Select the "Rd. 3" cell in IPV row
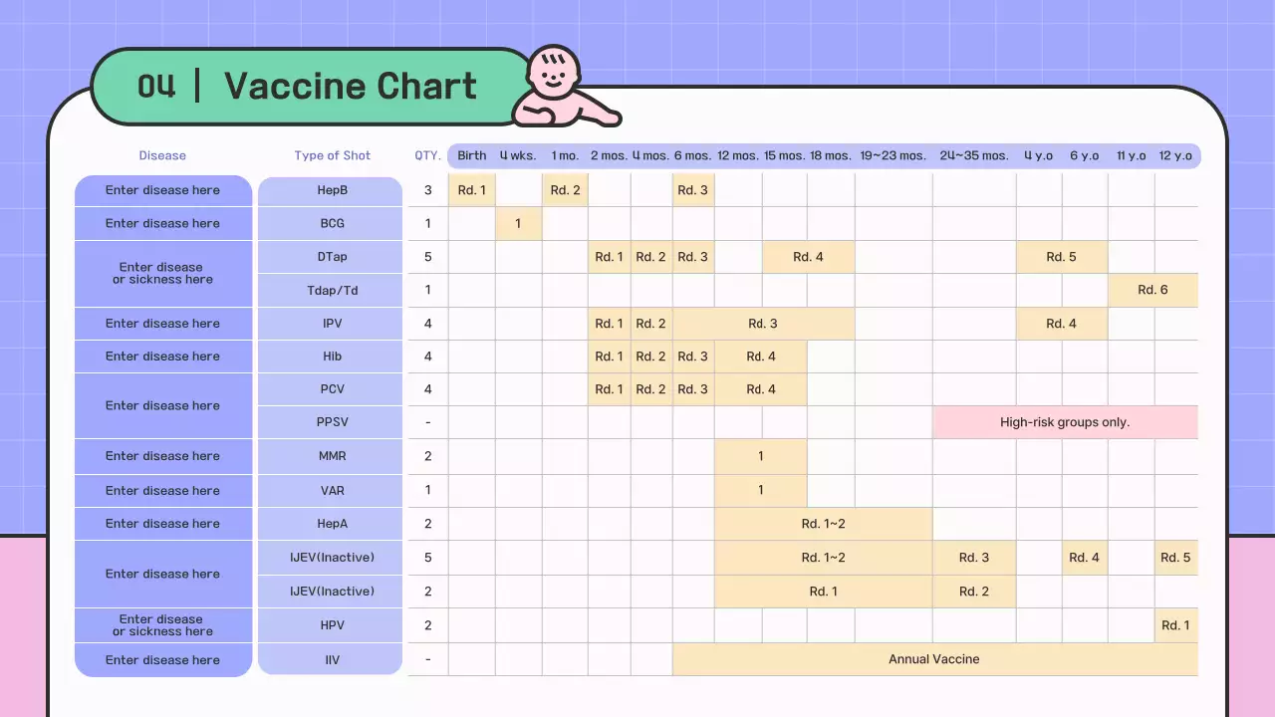The height and width of the screenshot is (717, 1275). tap(763, 324)
